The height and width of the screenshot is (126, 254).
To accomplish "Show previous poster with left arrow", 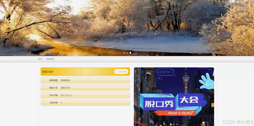I will (x=139, y=97).
